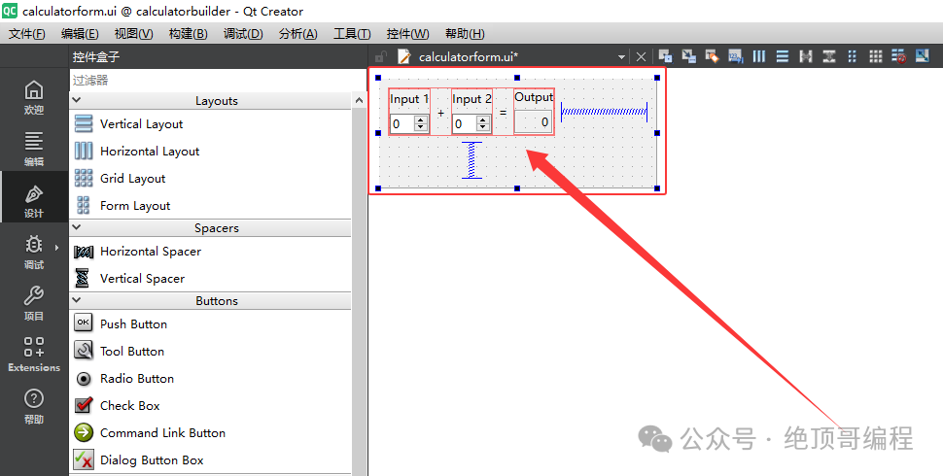Switch to Debug (调试) mode in sidebar
The height and width of the screenshot is (476, 943).
34,252
